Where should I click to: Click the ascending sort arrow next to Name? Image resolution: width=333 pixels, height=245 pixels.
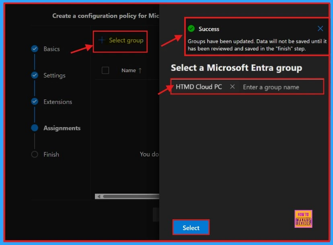tap(140, 71)
